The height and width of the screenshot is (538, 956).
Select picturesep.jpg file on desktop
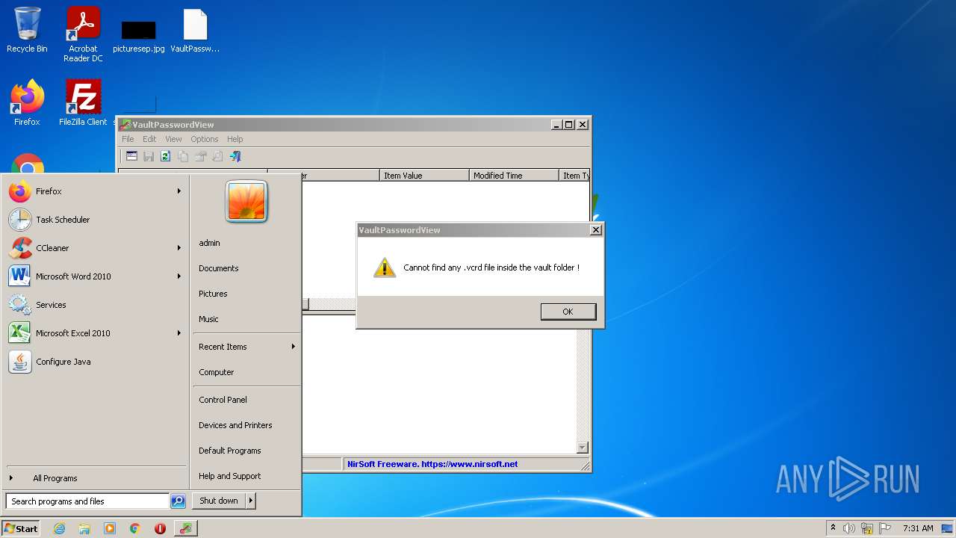pos(139,36)
